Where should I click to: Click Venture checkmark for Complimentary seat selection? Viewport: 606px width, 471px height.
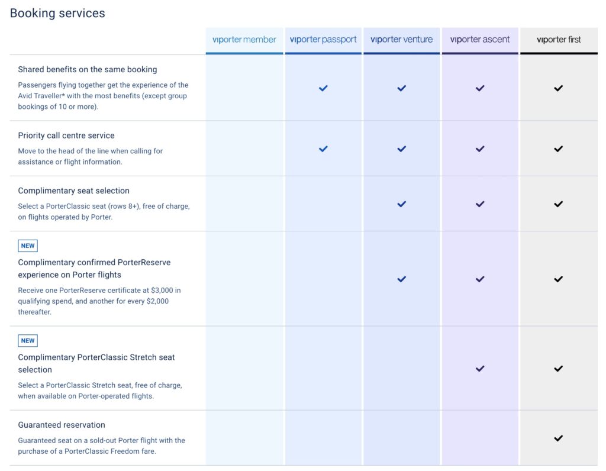coord(402,204)
